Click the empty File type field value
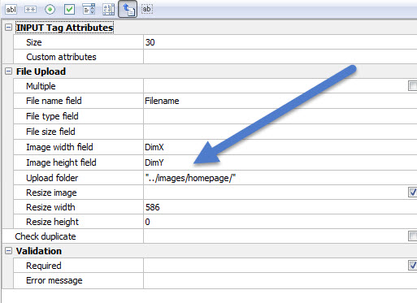Image resolution: width=417 pixels, height=303 pixels. click(x=280, y=116)
